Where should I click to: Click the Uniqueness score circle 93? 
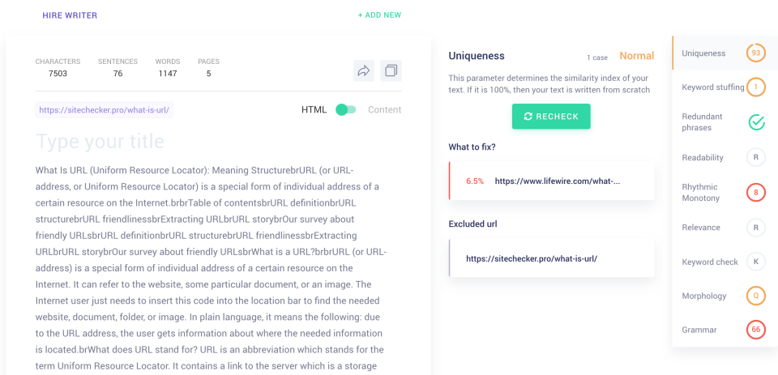[755, 53]
